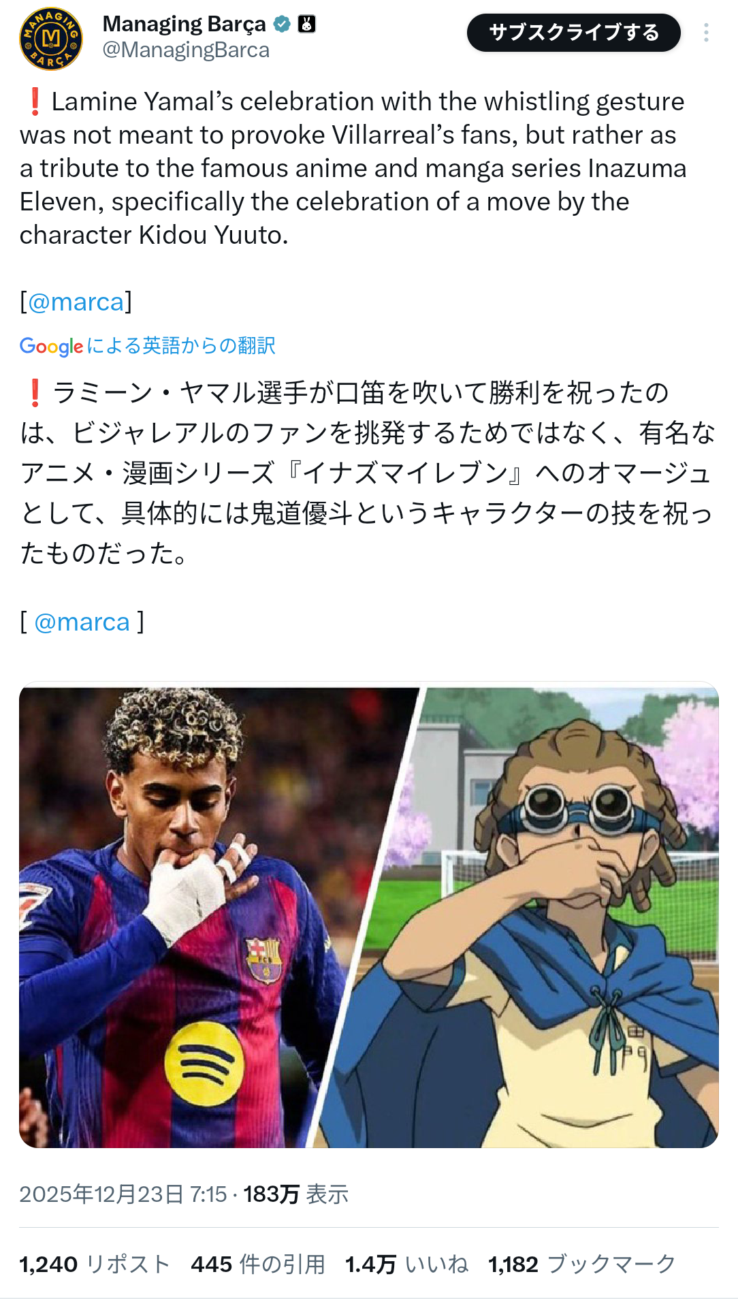This screenshot has width=738, height=1302.
Task: Show the 1.4万 いいね likes list
Action: pos(407,1265)
